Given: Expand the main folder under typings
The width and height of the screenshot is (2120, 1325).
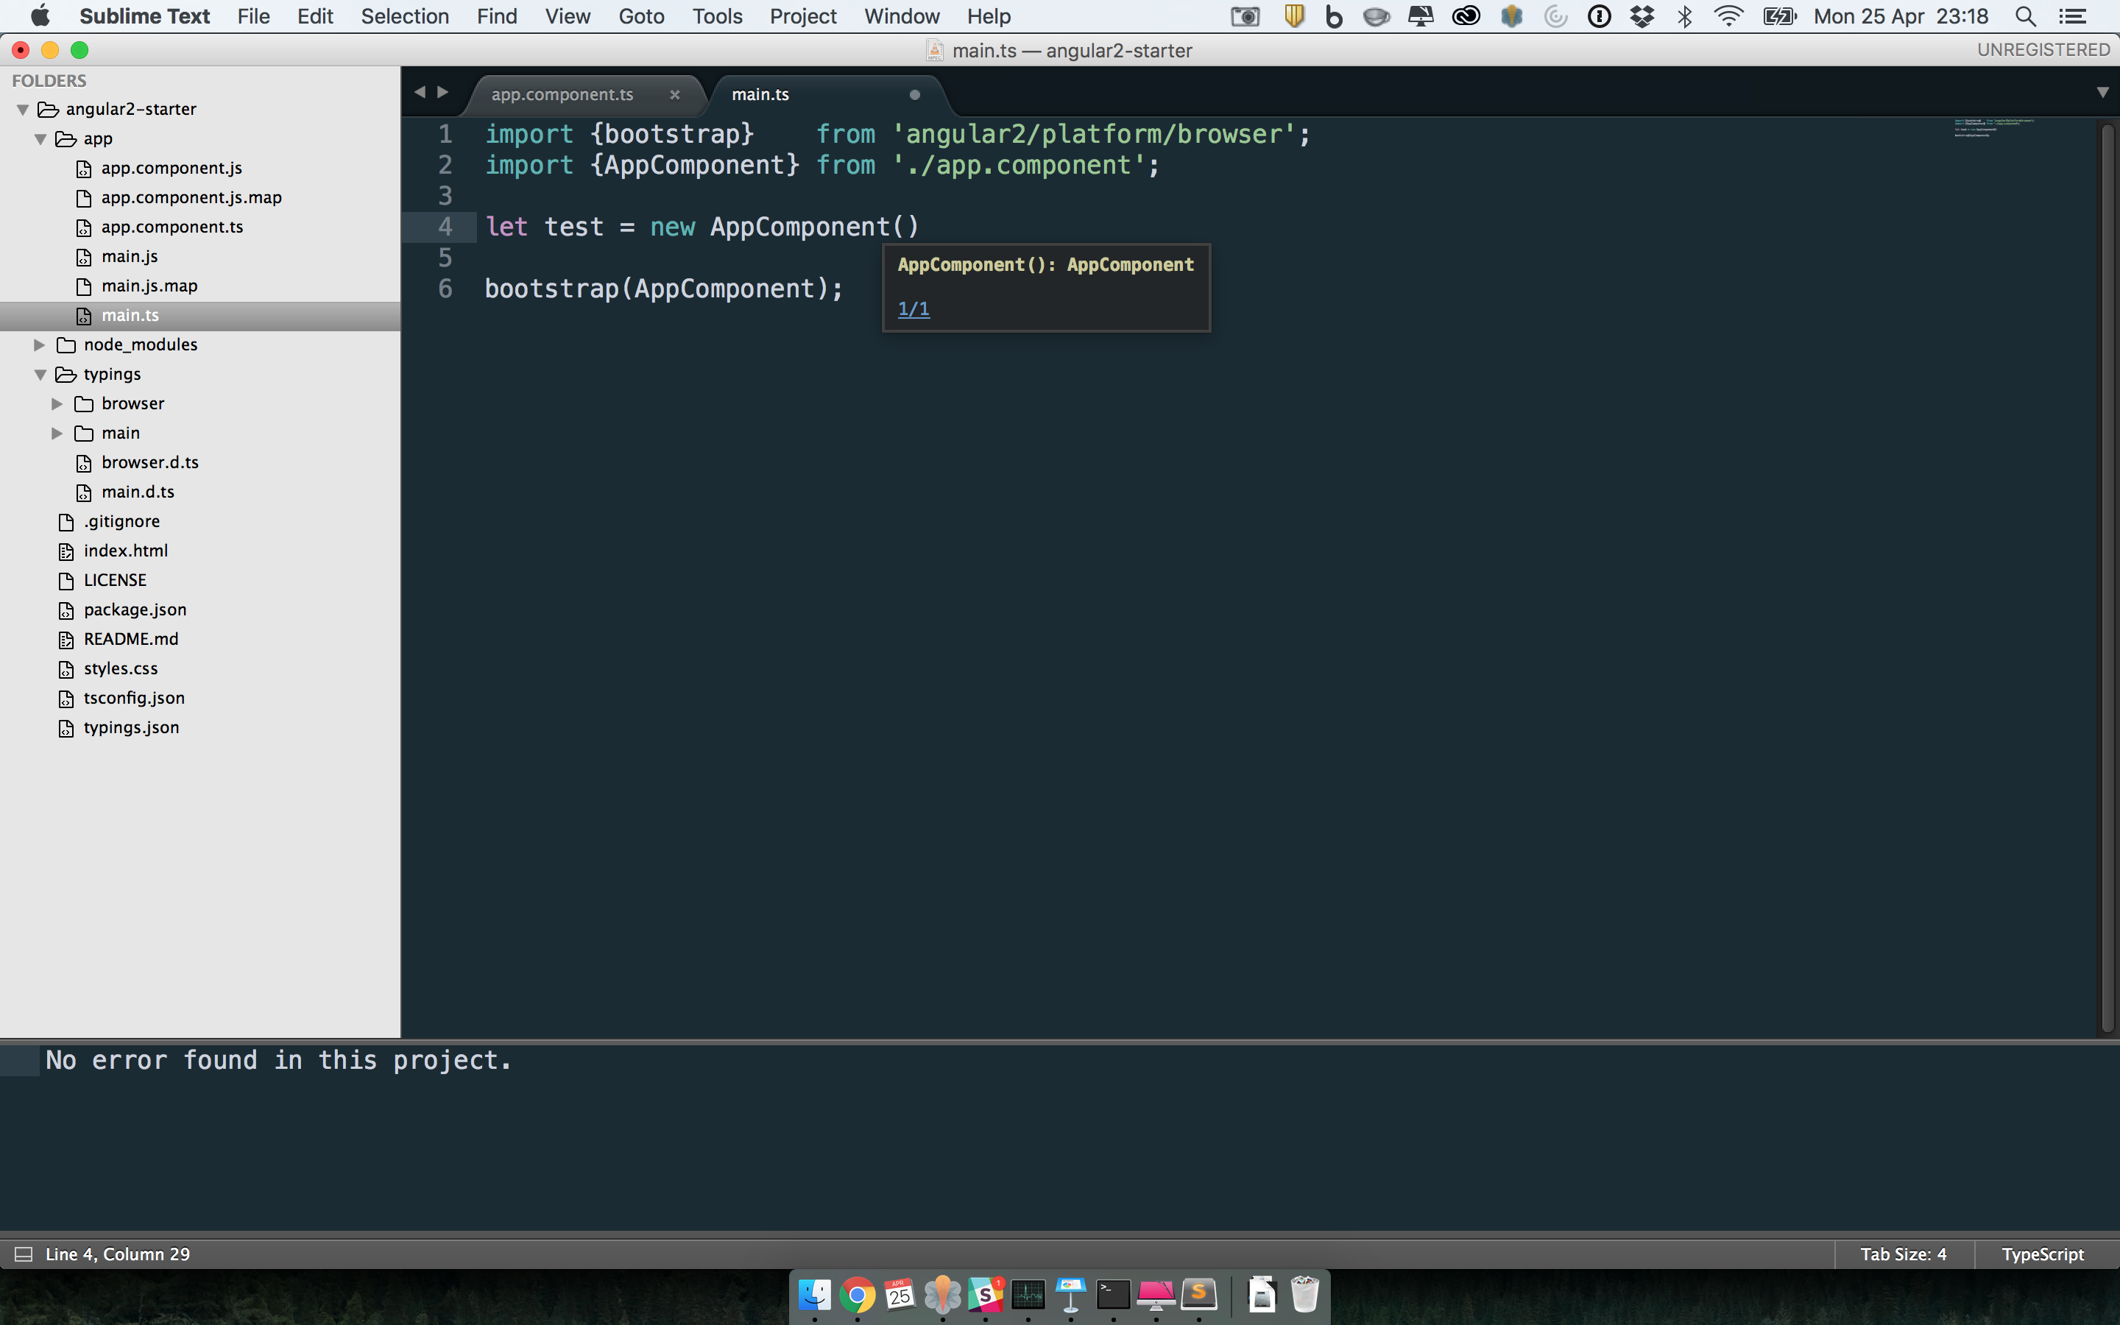Looking at the screenshot, I should [57, 433].
